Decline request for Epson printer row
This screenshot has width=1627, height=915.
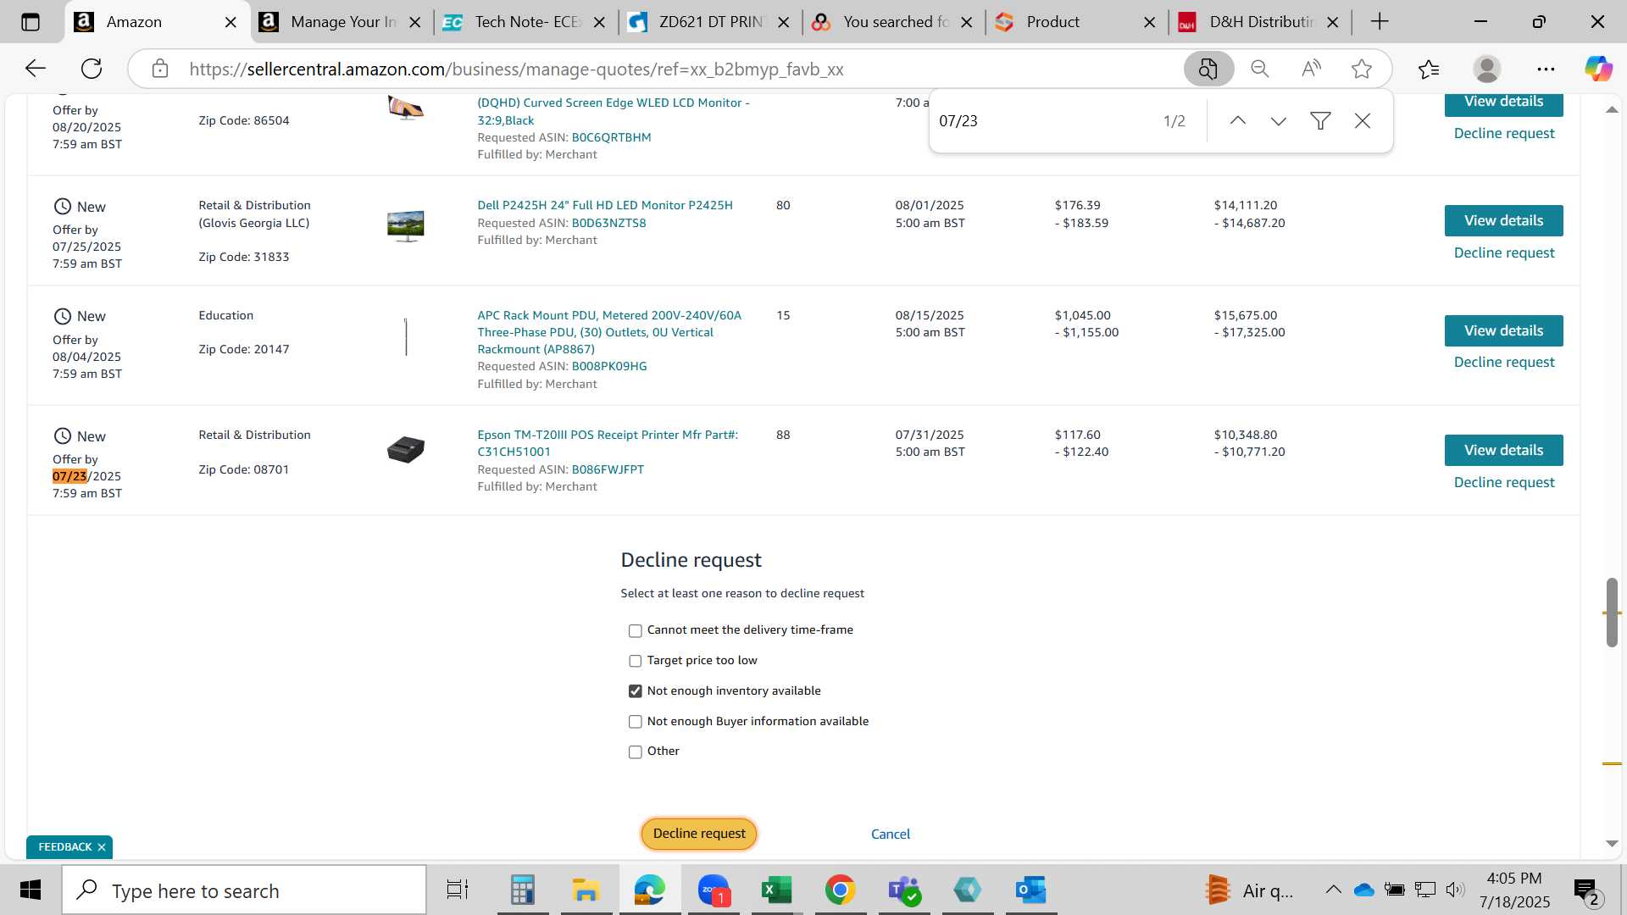(1504, 483)
